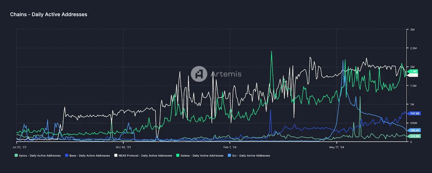Click the Jul 22, '23 date label
This screenshot has width=432, height=173.
click(x=19, y=147)
